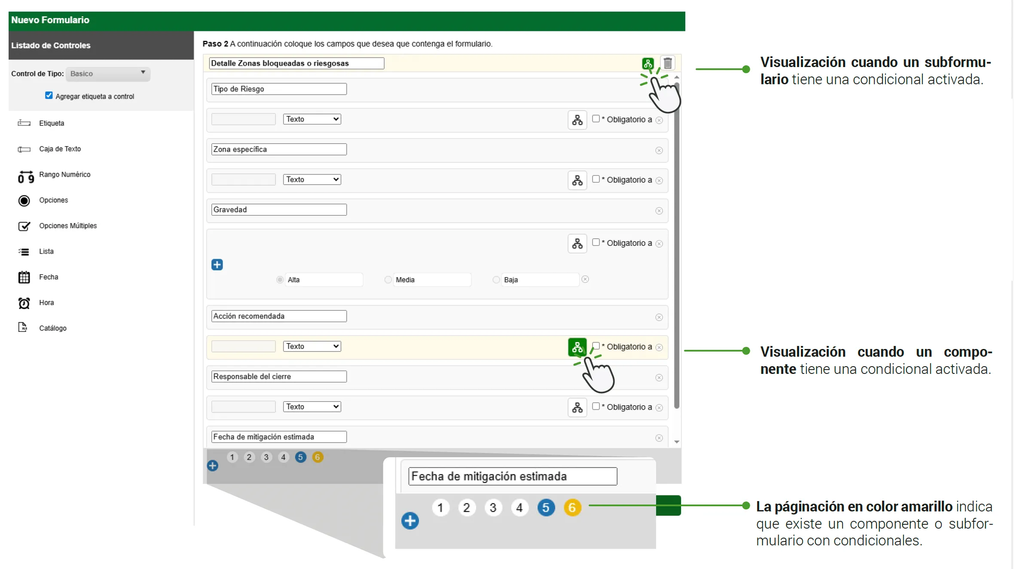Check Obligatorio in Zona específica Texto row
Viewport: 1014px width, 569px height.
click(x=596, y=179)
